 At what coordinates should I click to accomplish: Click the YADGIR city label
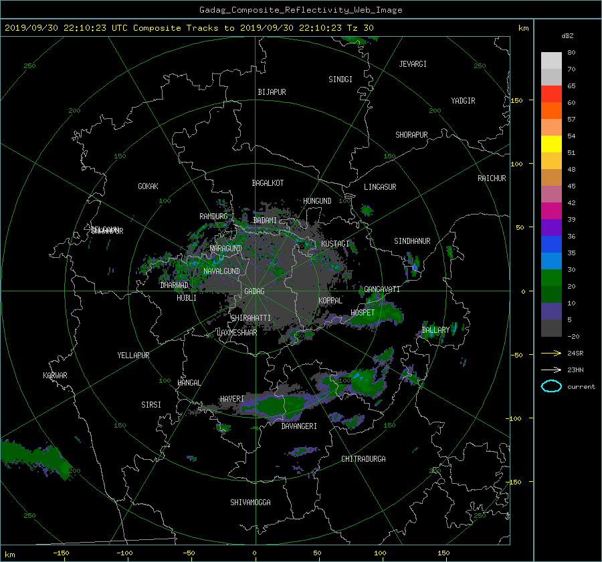pyautogui.click(x=463, y=101)
